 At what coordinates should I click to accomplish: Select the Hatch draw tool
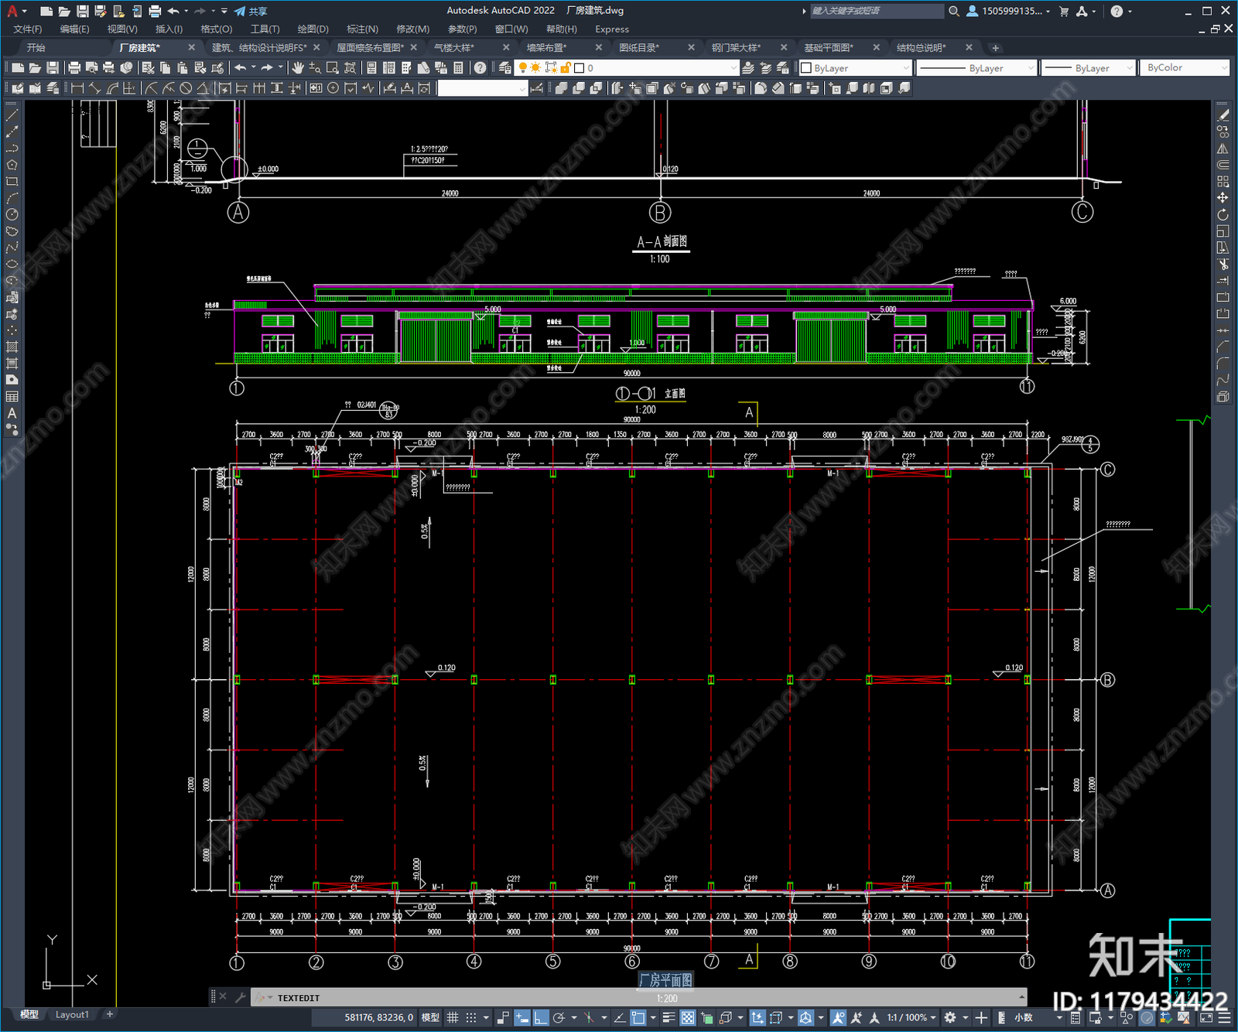12,347
